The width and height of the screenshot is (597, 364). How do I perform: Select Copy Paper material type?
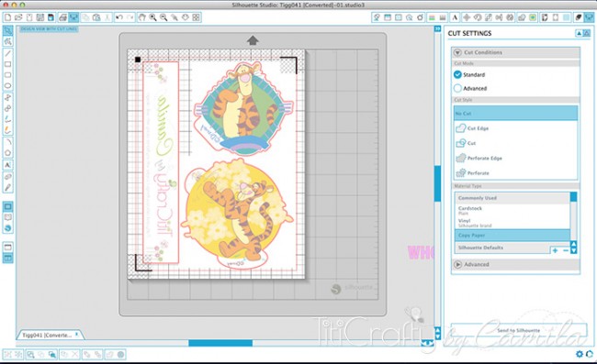coord(513,236)
